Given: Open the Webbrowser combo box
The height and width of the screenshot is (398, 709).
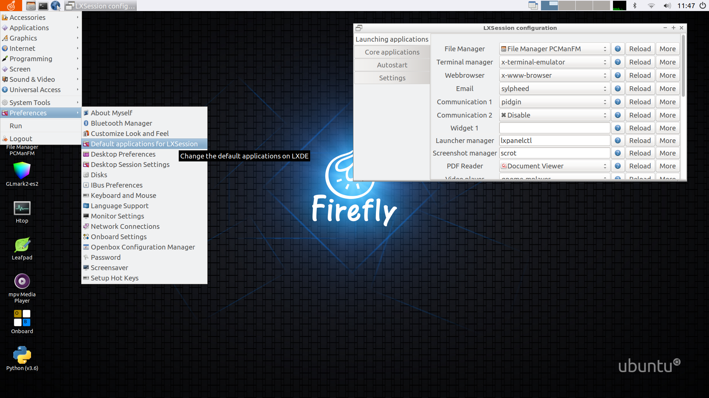Looking at the screenshot, I should [x=554, y=75].
